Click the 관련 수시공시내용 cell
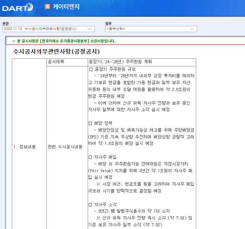Image resolution: width=245 pixels, height=229 pixels. click(65, 147)
